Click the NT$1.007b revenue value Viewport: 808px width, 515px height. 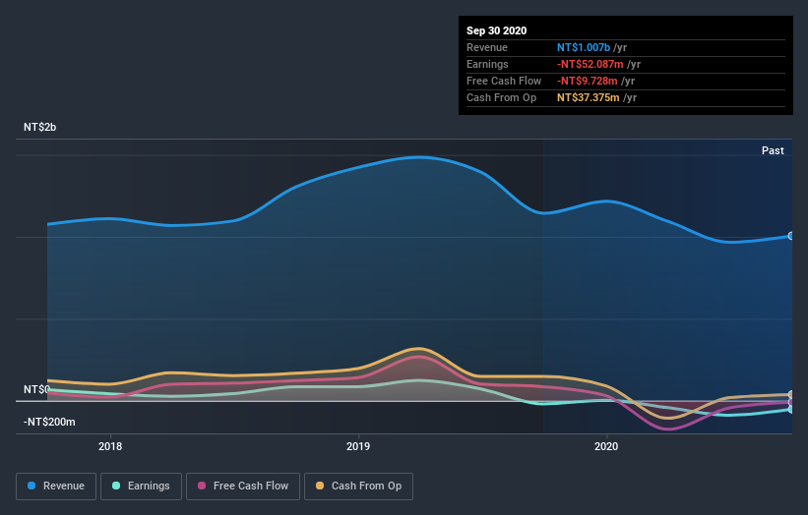point(584,47)
